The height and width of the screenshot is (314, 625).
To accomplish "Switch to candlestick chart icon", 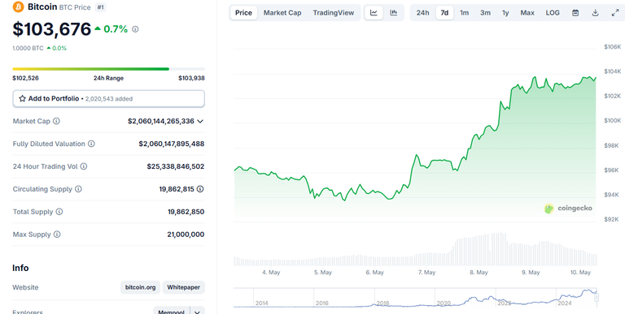I will tap(393, 13).
